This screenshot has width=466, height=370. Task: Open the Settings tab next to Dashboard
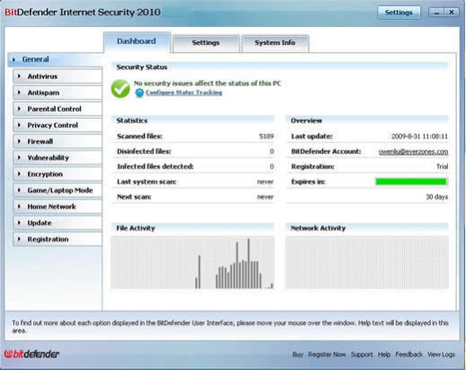[206, 43]
